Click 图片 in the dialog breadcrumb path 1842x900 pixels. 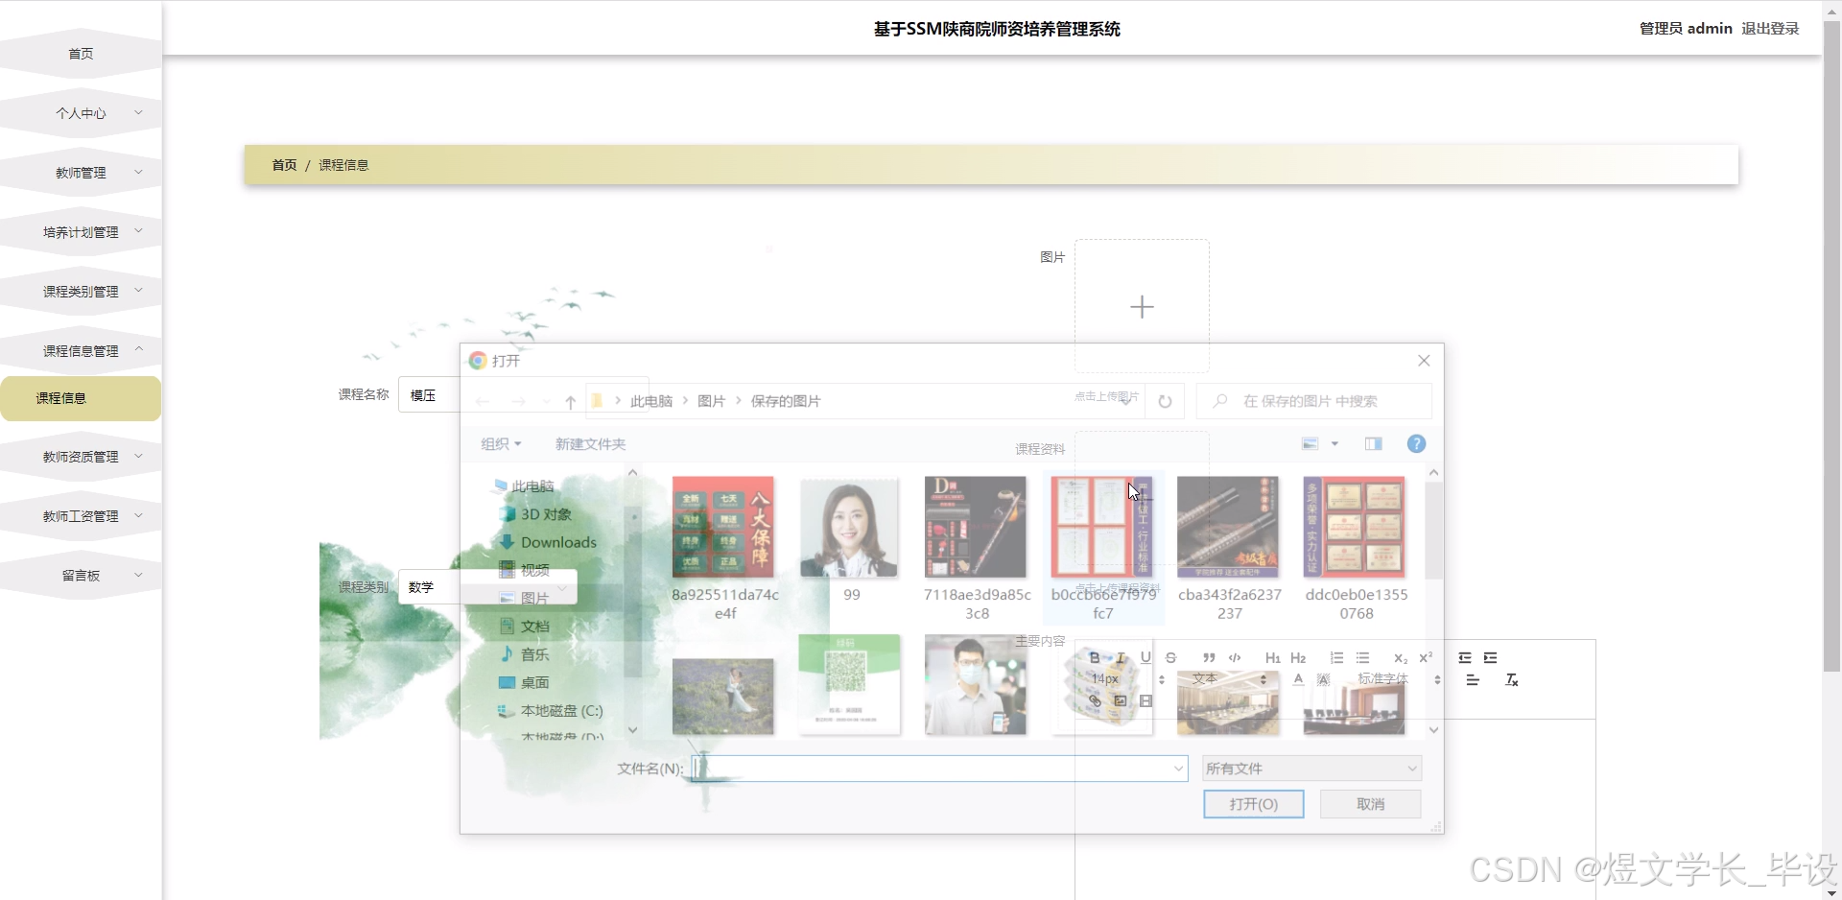click(711, 401)
